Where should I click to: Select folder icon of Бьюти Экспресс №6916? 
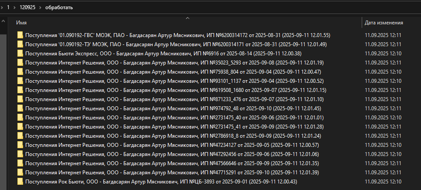pos(20,54)
